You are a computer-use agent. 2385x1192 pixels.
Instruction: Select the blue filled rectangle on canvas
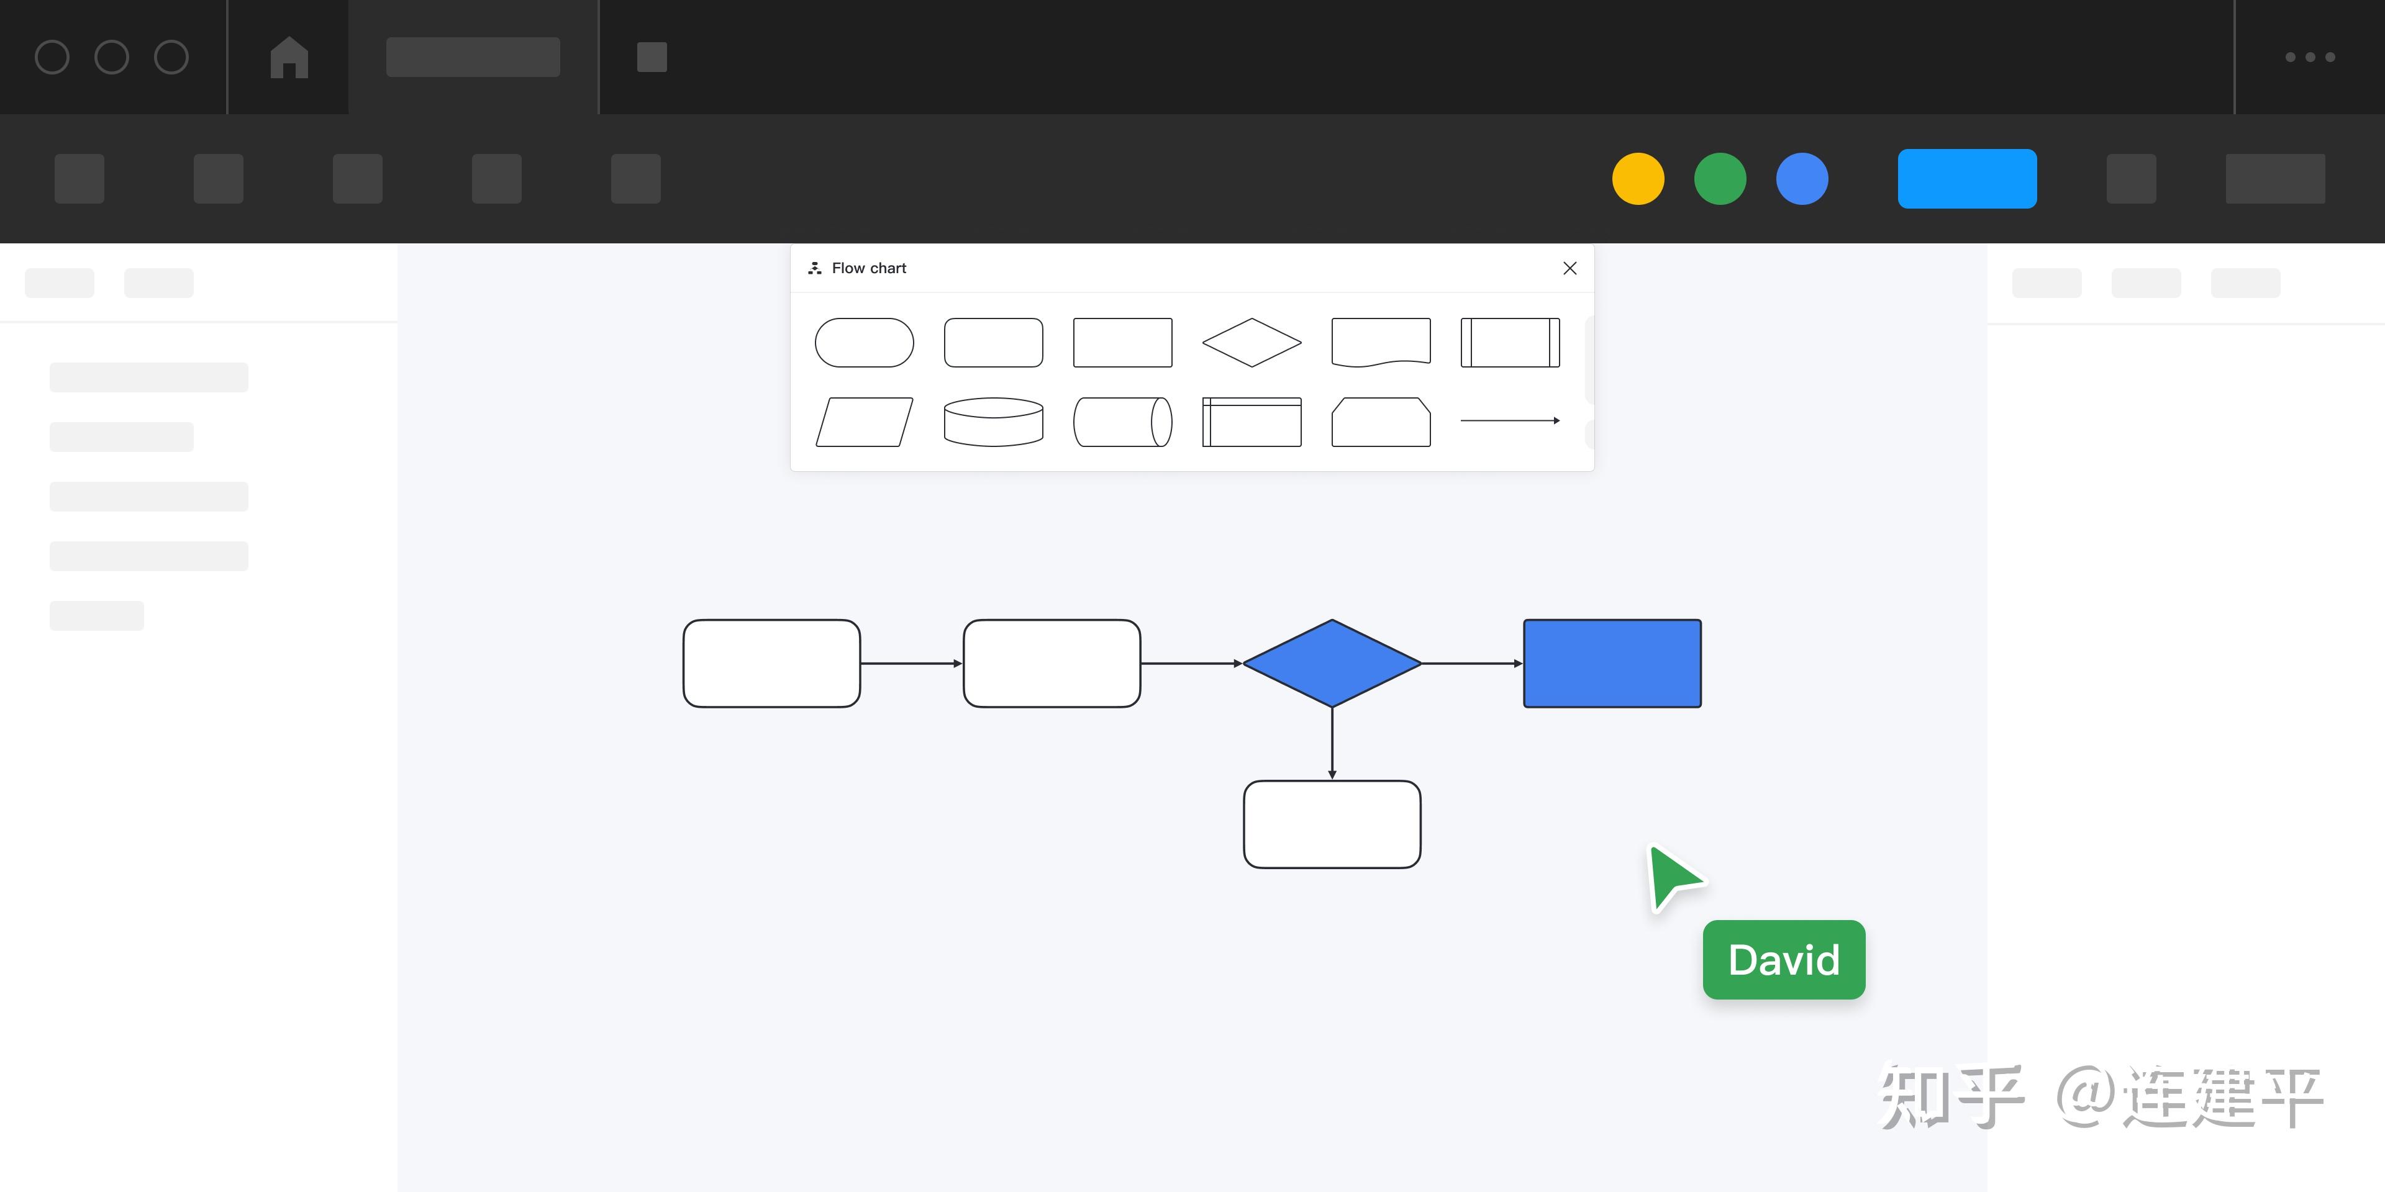click(x=1612, y=664)
